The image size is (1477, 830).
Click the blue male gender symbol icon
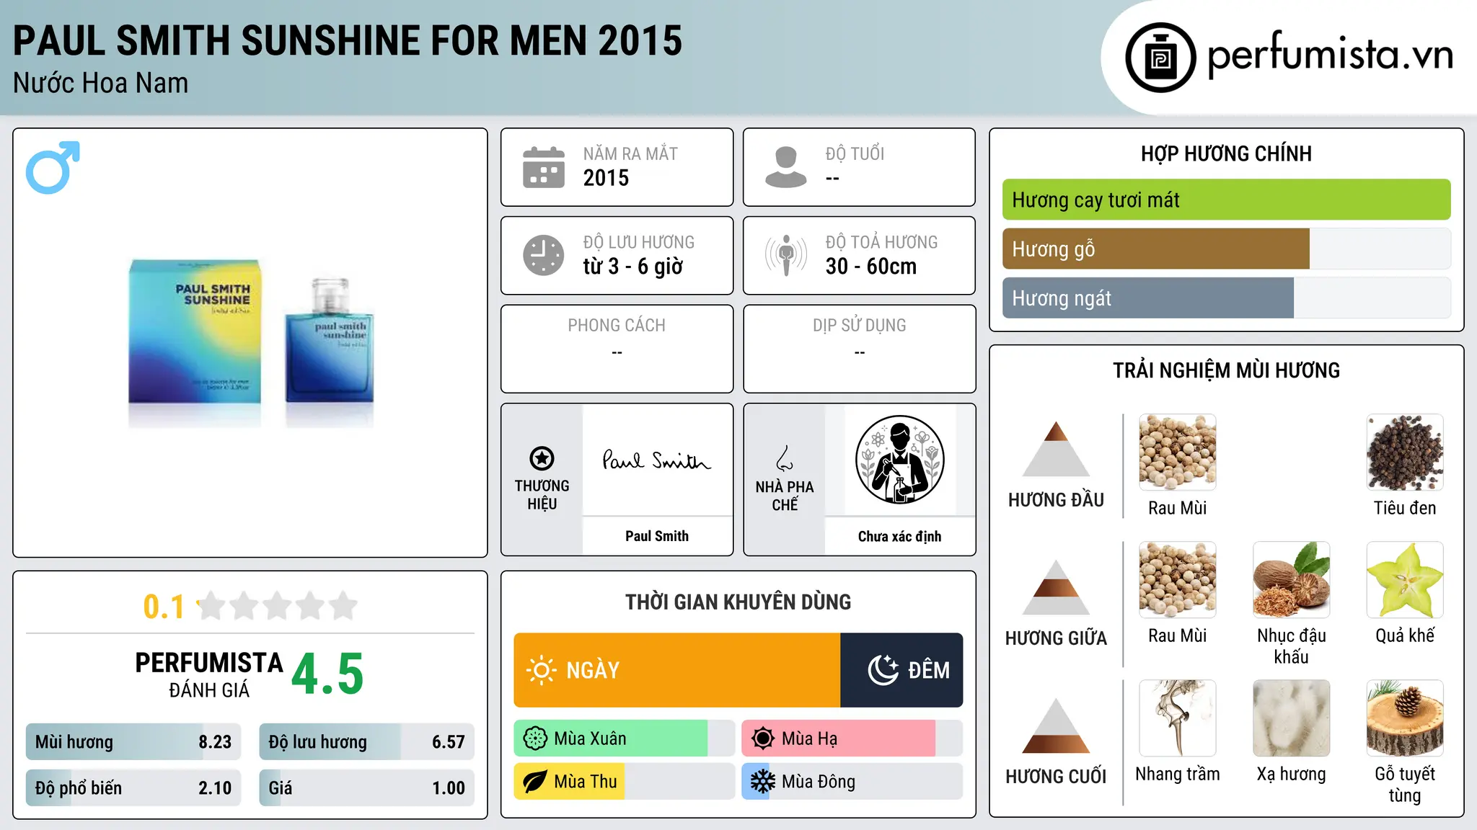click(x=53, y=167)
